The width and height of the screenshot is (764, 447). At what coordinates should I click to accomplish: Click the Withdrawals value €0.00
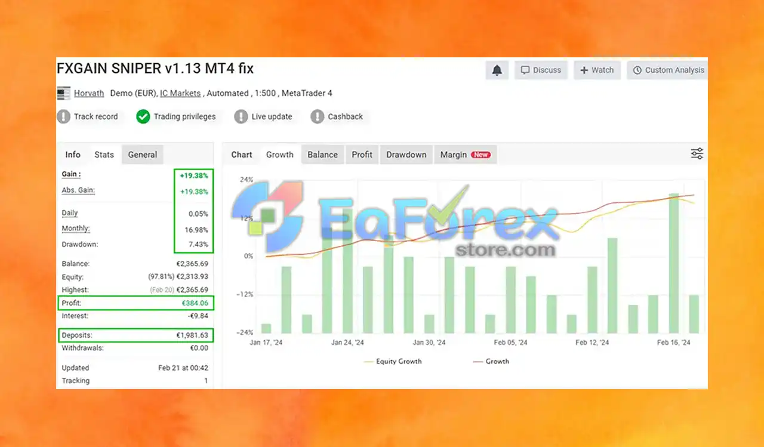[x=199, y=348]
